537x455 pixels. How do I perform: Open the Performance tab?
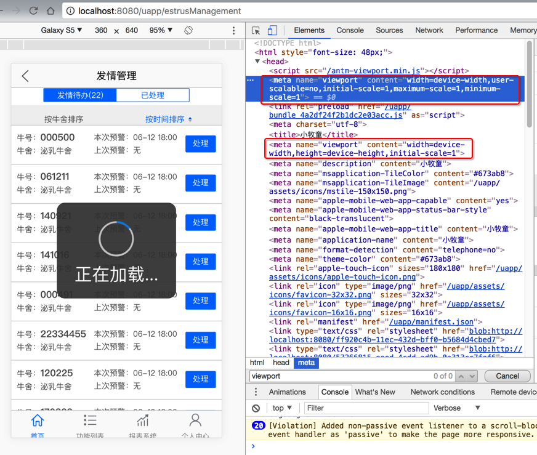point(476,30)
